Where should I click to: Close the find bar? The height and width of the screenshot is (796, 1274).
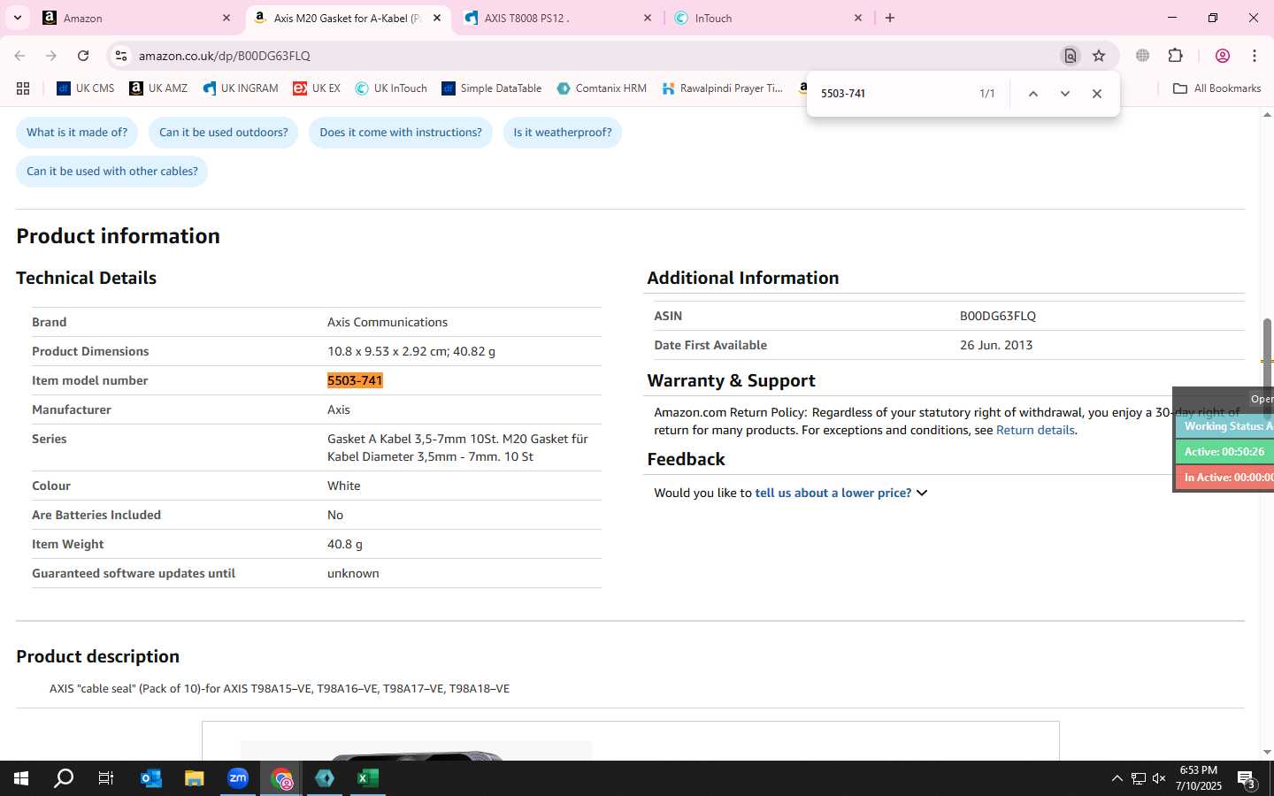[1097, 94]
